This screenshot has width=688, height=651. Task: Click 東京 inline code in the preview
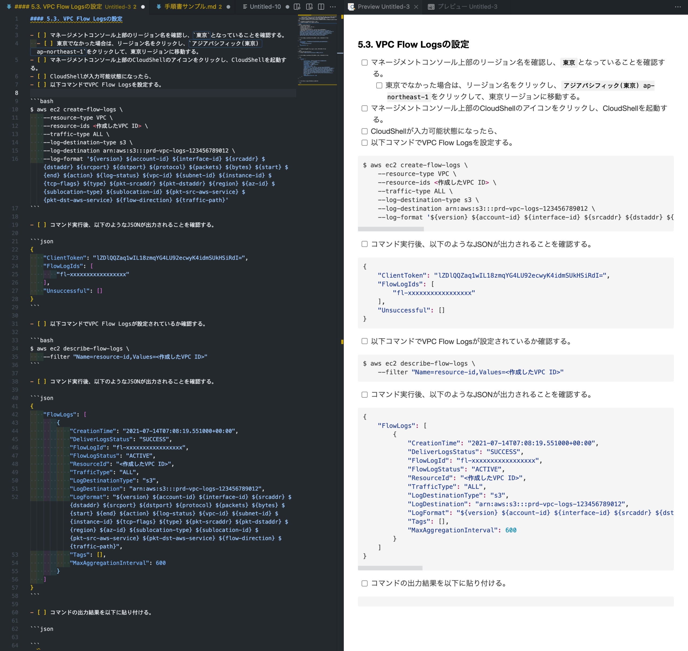568,62
